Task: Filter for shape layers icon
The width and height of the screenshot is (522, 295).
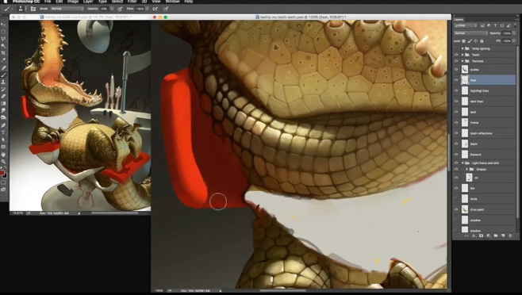Action: click(x=502, y=25)
